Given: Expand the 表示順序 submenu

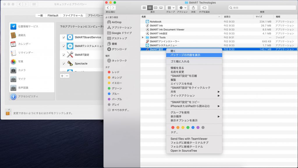Looking at the screenshot, I should (x=194, y=116).
